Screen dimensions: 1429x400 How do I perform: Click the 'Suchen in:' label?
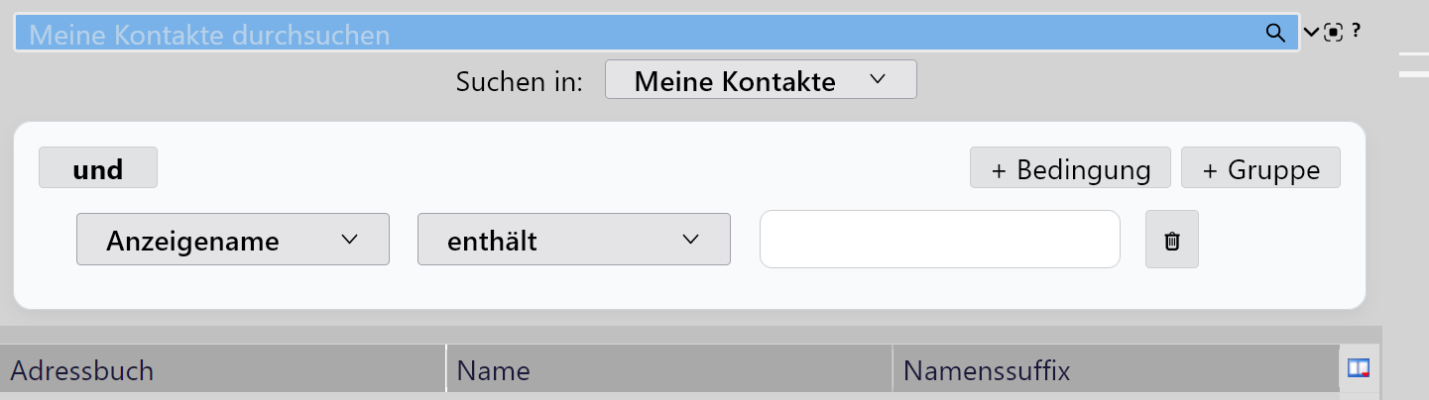point(519,82)
